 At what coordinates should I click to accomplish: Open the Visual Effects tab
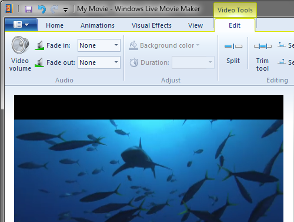(x=152, y=25)
